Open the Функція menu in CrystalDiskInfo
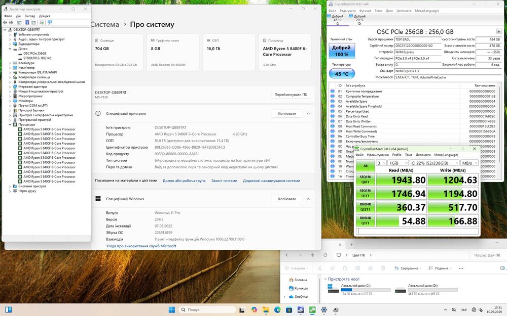Screen dimensions: 507x316 pos(365,11)
